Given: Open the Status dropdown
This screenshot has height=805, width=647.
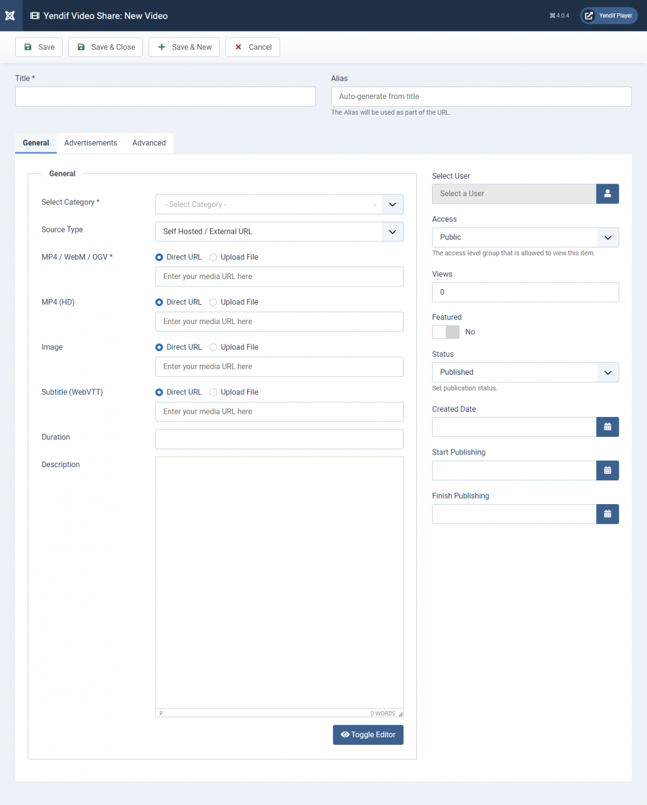Looking at the screenshot, I should tap(607, 372).
